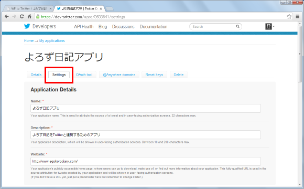
Task: Open the Reset keys tab
Action: tap(154, 75)
